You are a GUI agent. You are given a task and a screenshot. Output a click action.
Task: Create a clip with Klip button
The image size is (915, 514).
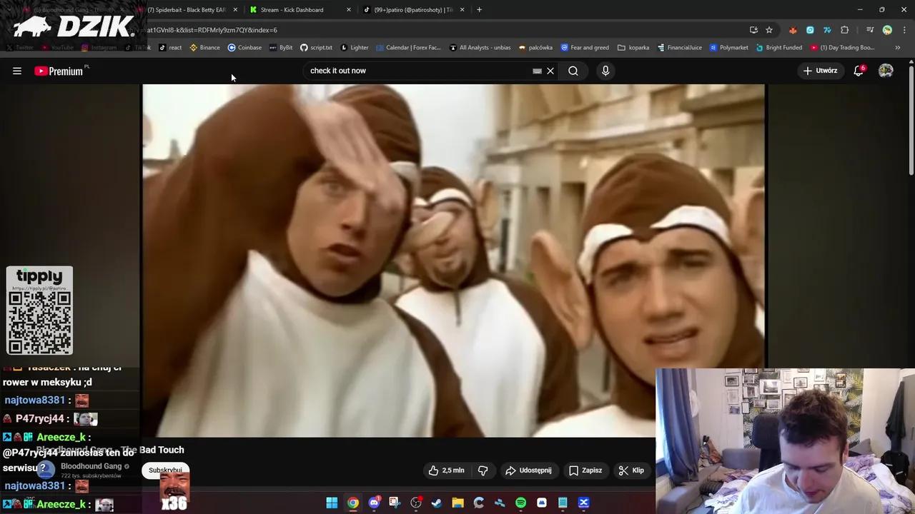(631, 470)
